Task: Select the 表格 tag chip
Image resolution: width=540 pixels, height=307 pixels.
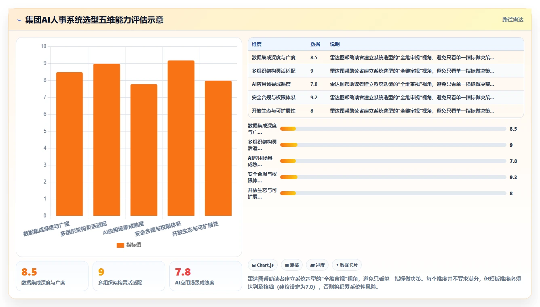Action: [x=292, y=265]
